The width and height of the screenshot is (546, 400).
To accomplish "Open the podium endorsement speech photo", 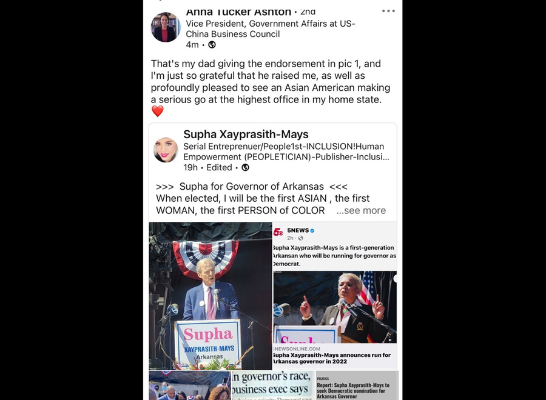I will tap(211, 296).
